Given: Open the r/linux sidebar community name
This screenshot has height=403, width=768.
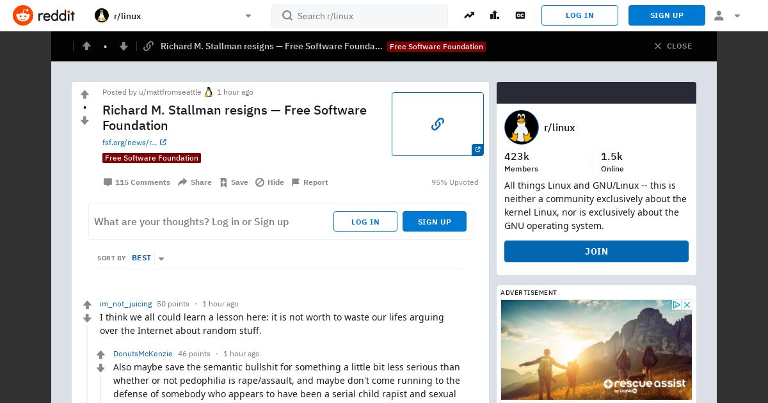Looking at the screenshot, I should point(559,128).
